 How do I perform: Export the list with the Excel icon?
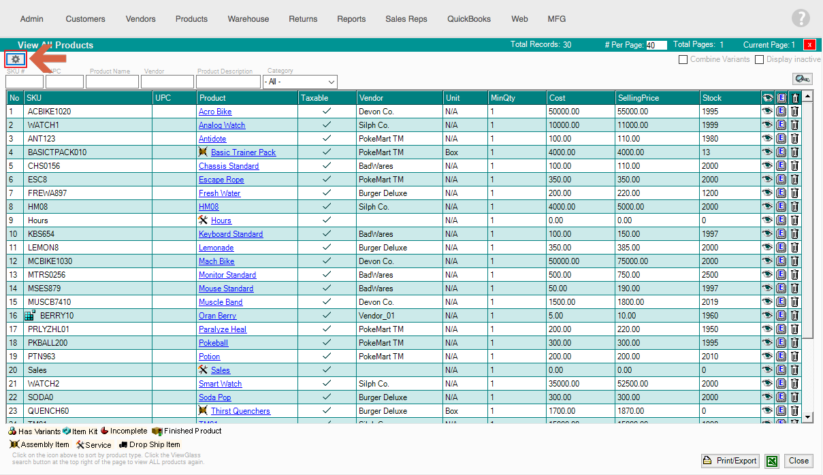(771, 461)
